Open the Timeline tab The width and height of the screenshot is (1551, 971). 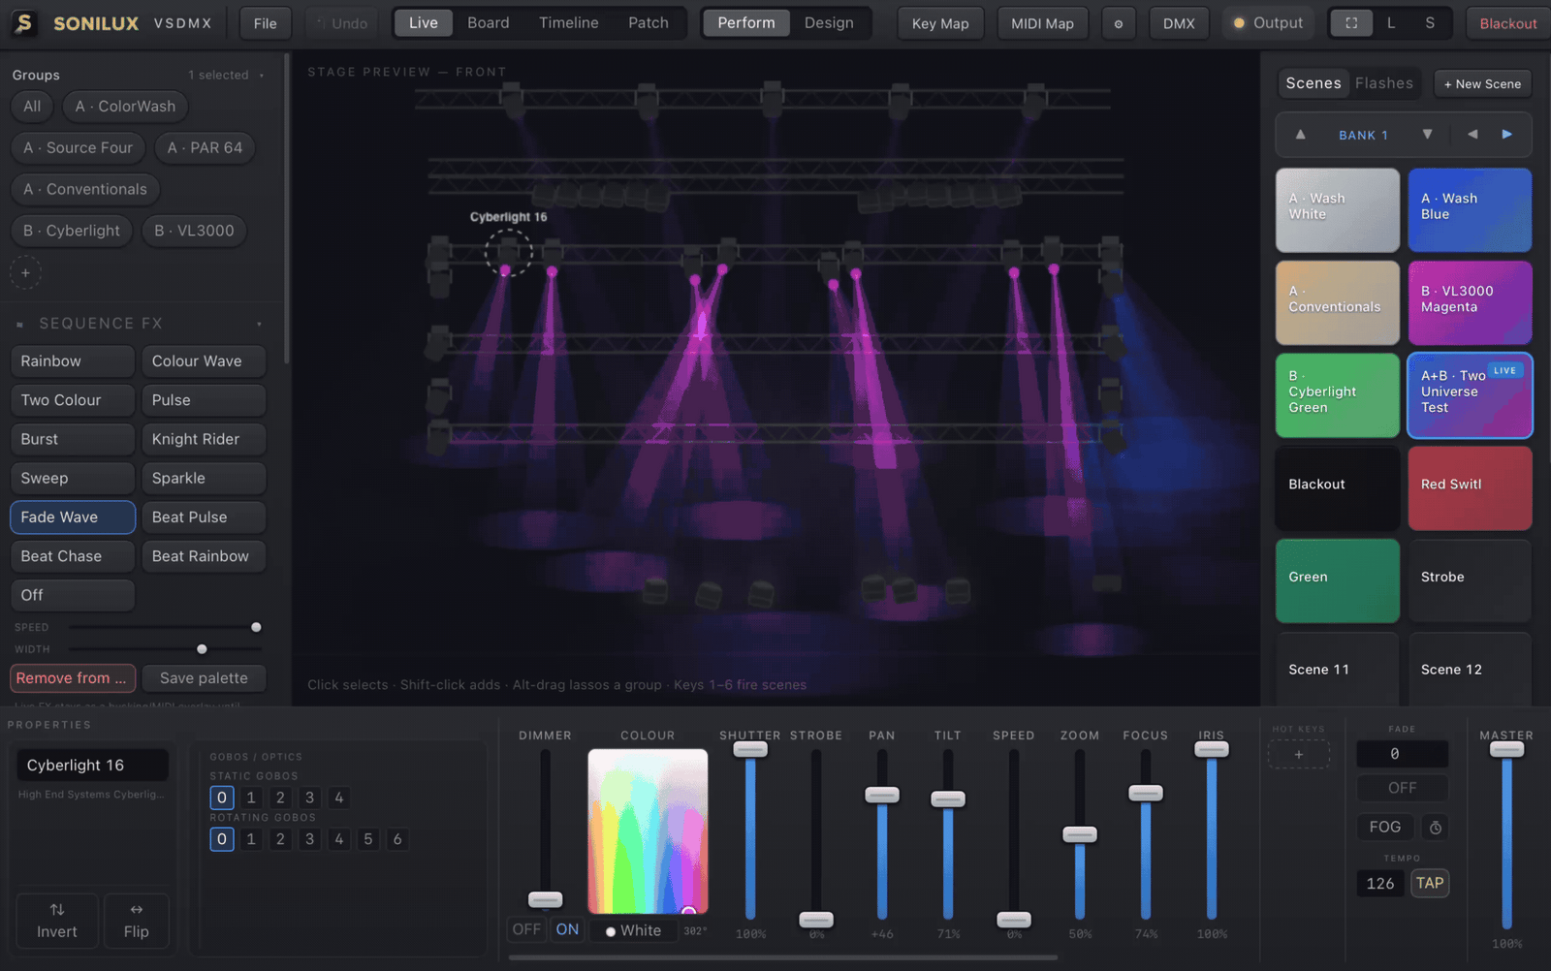pyautogui.click(x=569, y=23)
